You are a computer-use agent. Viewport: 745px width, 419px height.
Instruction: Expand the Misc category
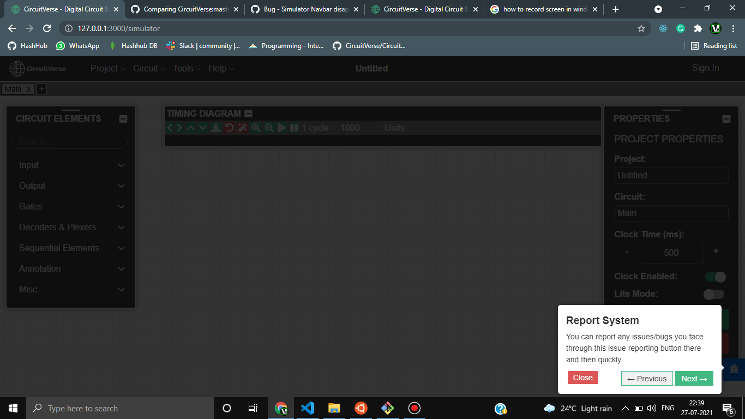click(71, 290)
